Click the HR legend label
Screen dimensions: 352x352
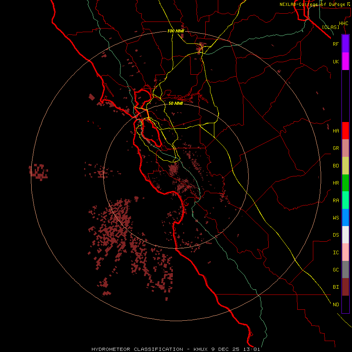coord(336,183)
